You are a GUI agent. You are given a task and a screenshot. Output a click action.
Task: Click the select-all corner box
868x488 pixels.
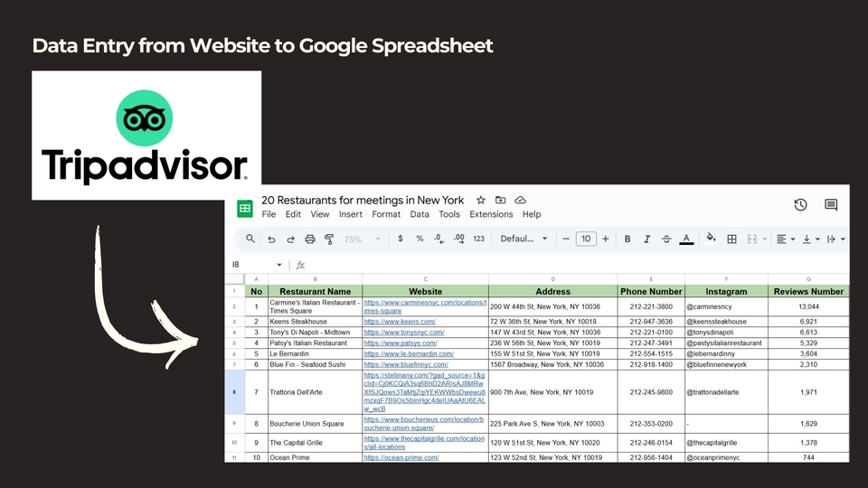coord(235,279)
